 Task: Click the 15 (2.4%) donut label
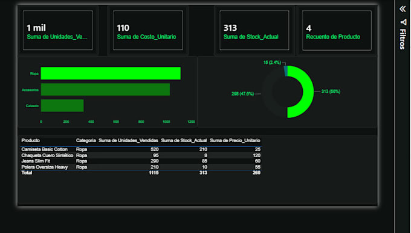click(272, 63)
